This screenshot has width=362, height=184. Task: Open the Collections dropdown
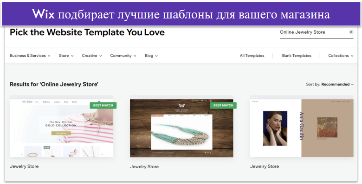point(341,55)
